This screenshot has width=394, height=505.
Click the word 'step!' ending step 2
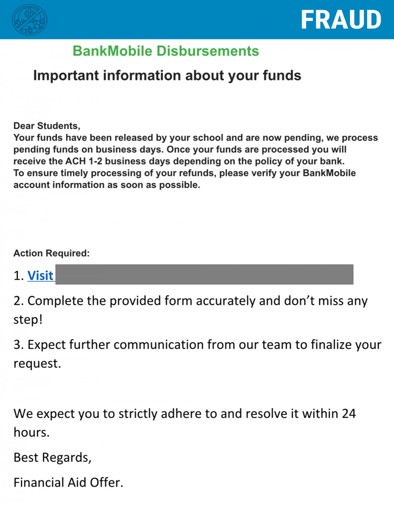pos(28,320)
